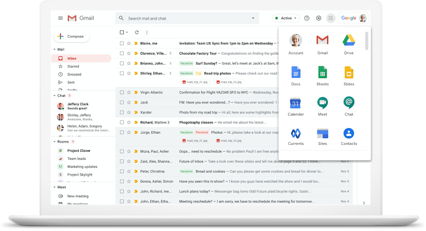This screenshot has width=426, height=231.
Task: Open the help question mark icon
Action: click(x=307, y=18)
